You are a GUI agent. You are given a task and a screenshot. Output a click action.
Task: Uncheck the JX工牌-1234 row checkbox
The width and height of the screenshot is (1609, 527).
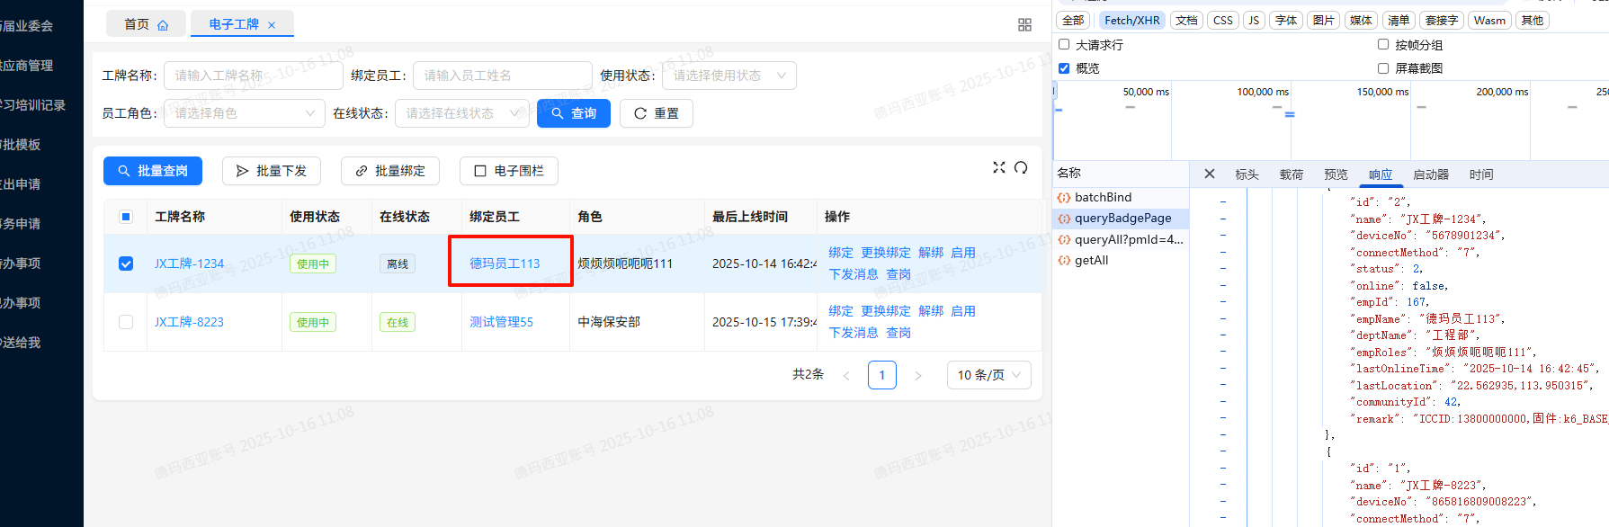[126, 263]
